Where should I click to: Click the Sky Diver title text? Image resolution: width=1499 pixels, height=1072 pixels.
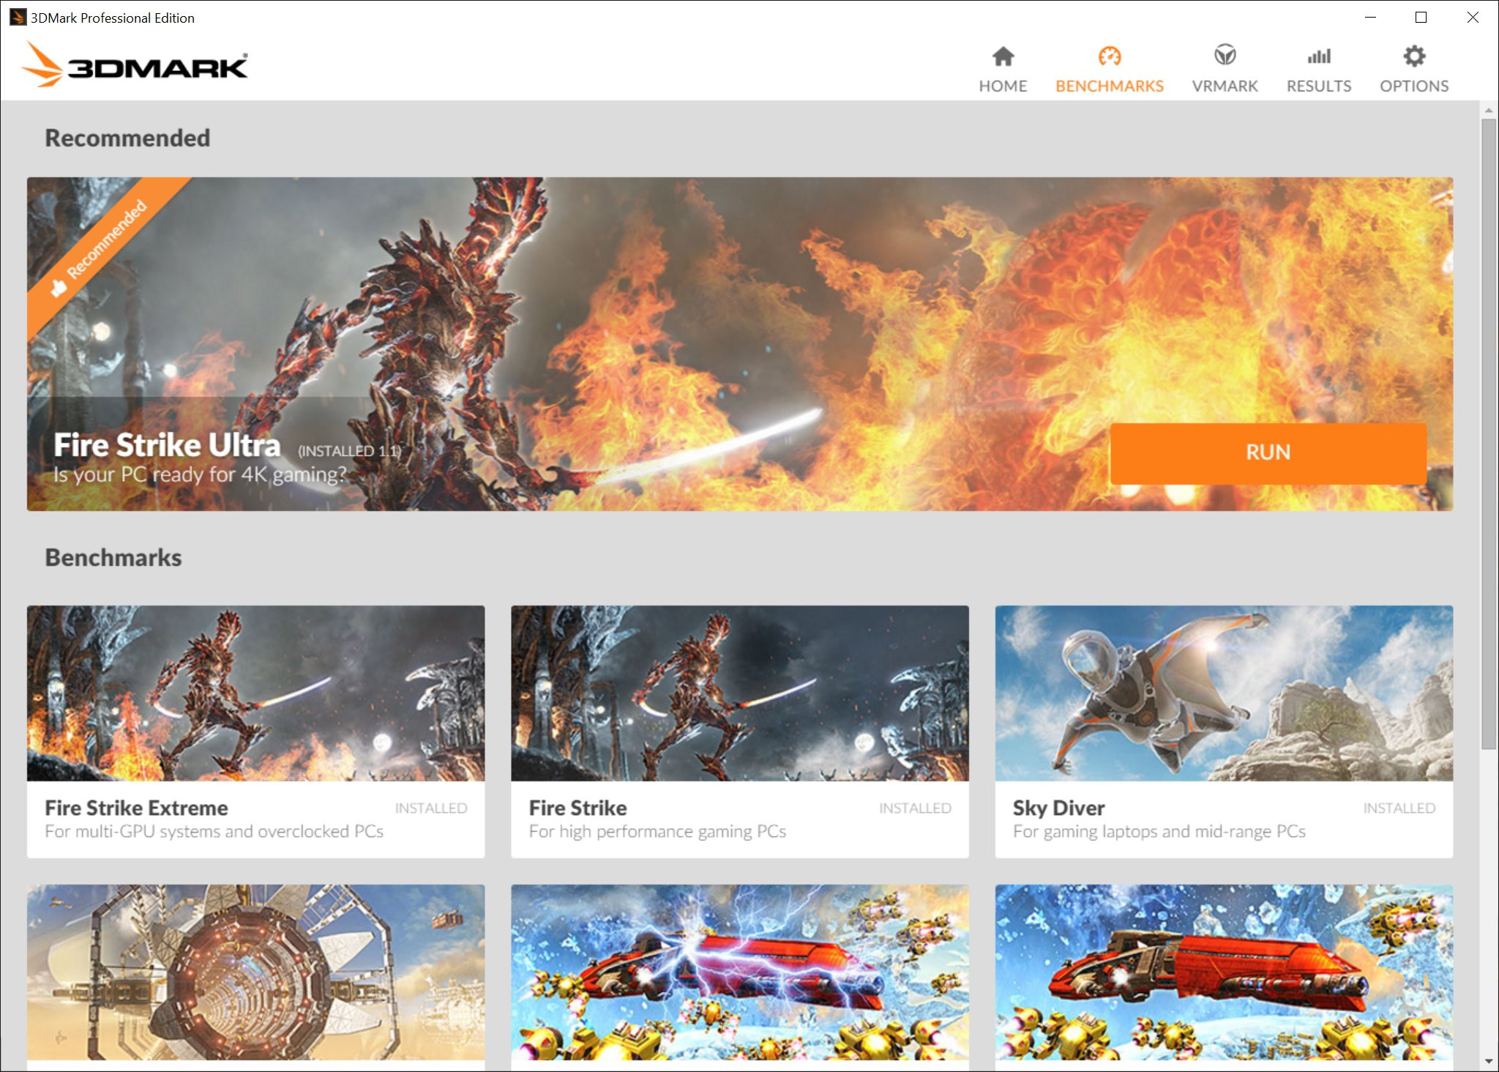1058,808
